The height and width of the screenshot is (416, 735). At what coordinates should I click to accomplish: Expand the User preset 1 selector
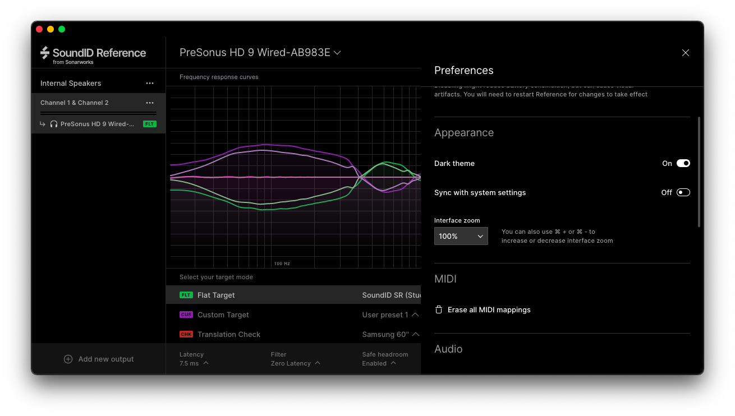[391, 315]
